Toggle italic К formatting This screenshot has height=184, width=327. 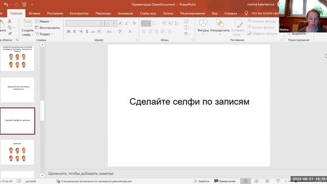(x=75, y=32)
